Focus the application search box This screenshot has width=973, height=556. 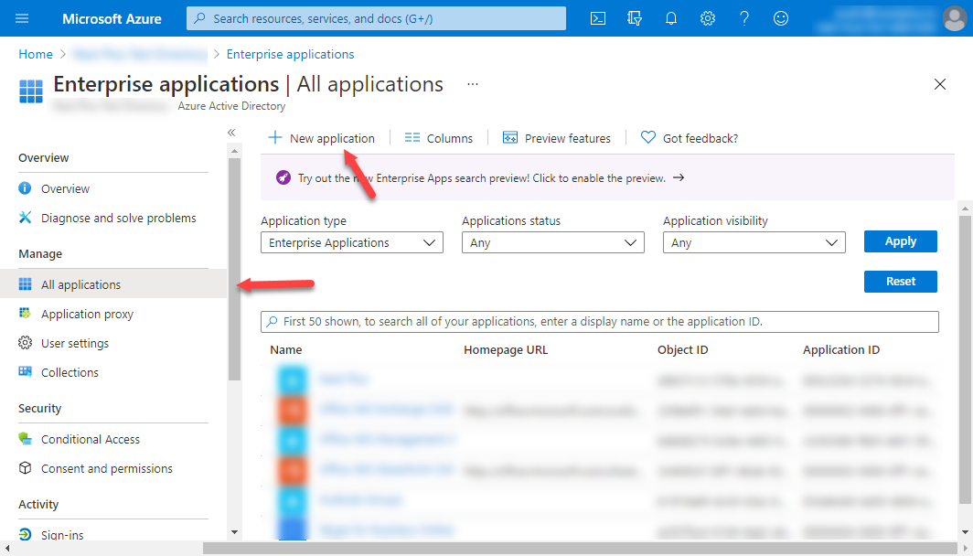coord(600,322)
